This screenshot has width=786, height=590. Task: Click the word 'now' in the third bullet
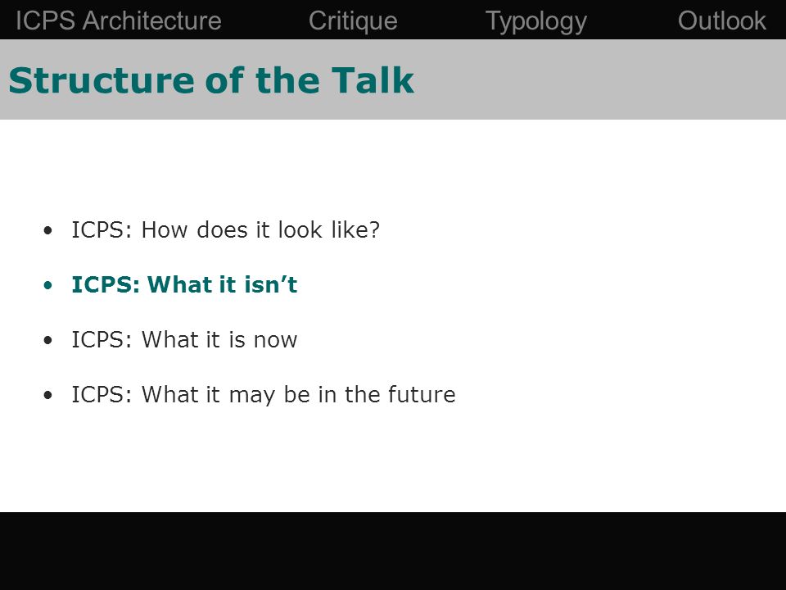275,340
